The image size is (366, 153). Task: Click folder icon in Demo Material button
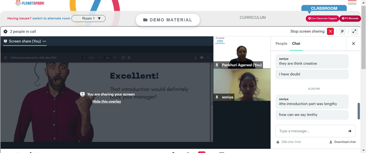tap(145, 20)
